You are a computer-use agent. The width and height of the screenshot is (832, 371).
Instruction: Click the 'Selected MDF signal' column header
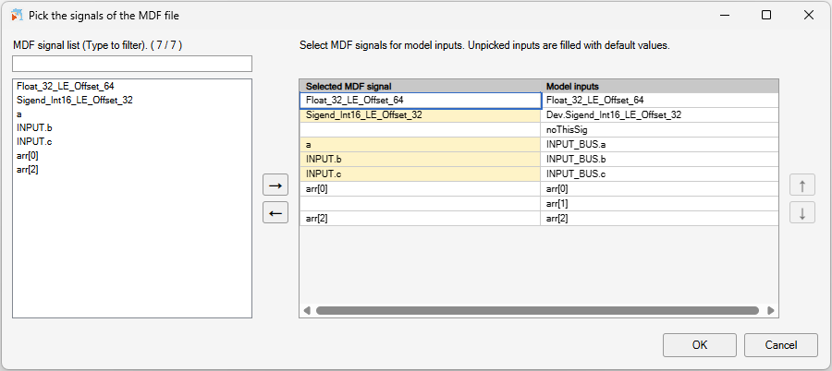[x=421, y=87]
